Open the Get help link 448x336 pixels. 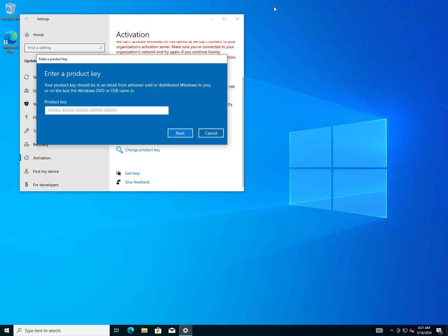pyautogui.click(x=132, y=173)
